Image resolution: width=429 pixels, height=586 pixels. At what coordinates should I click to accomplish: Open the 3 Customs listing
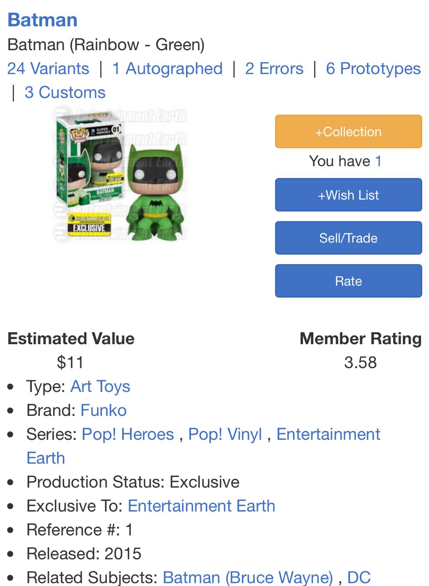(x=64, y=92)
